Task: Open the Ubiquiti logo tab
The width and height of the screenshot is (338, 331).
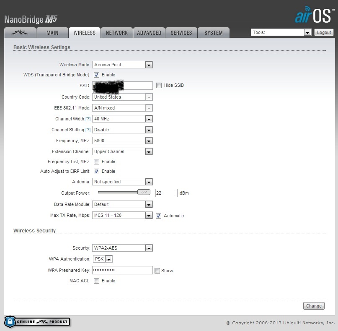Action: [20, 33]
